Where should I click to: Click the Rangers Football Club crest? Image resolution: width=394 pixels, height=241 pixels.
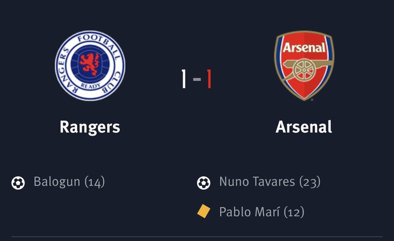tap(90, 65)
